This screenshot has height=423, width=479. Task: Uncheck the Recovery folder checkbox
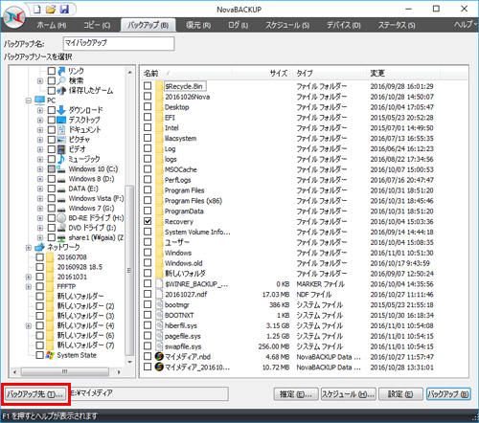(148, 221)
